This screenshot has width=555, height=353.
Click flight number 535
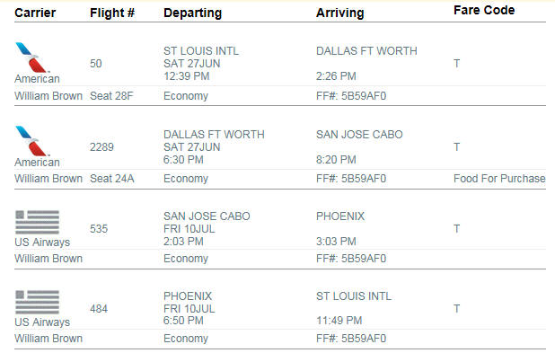99,229
